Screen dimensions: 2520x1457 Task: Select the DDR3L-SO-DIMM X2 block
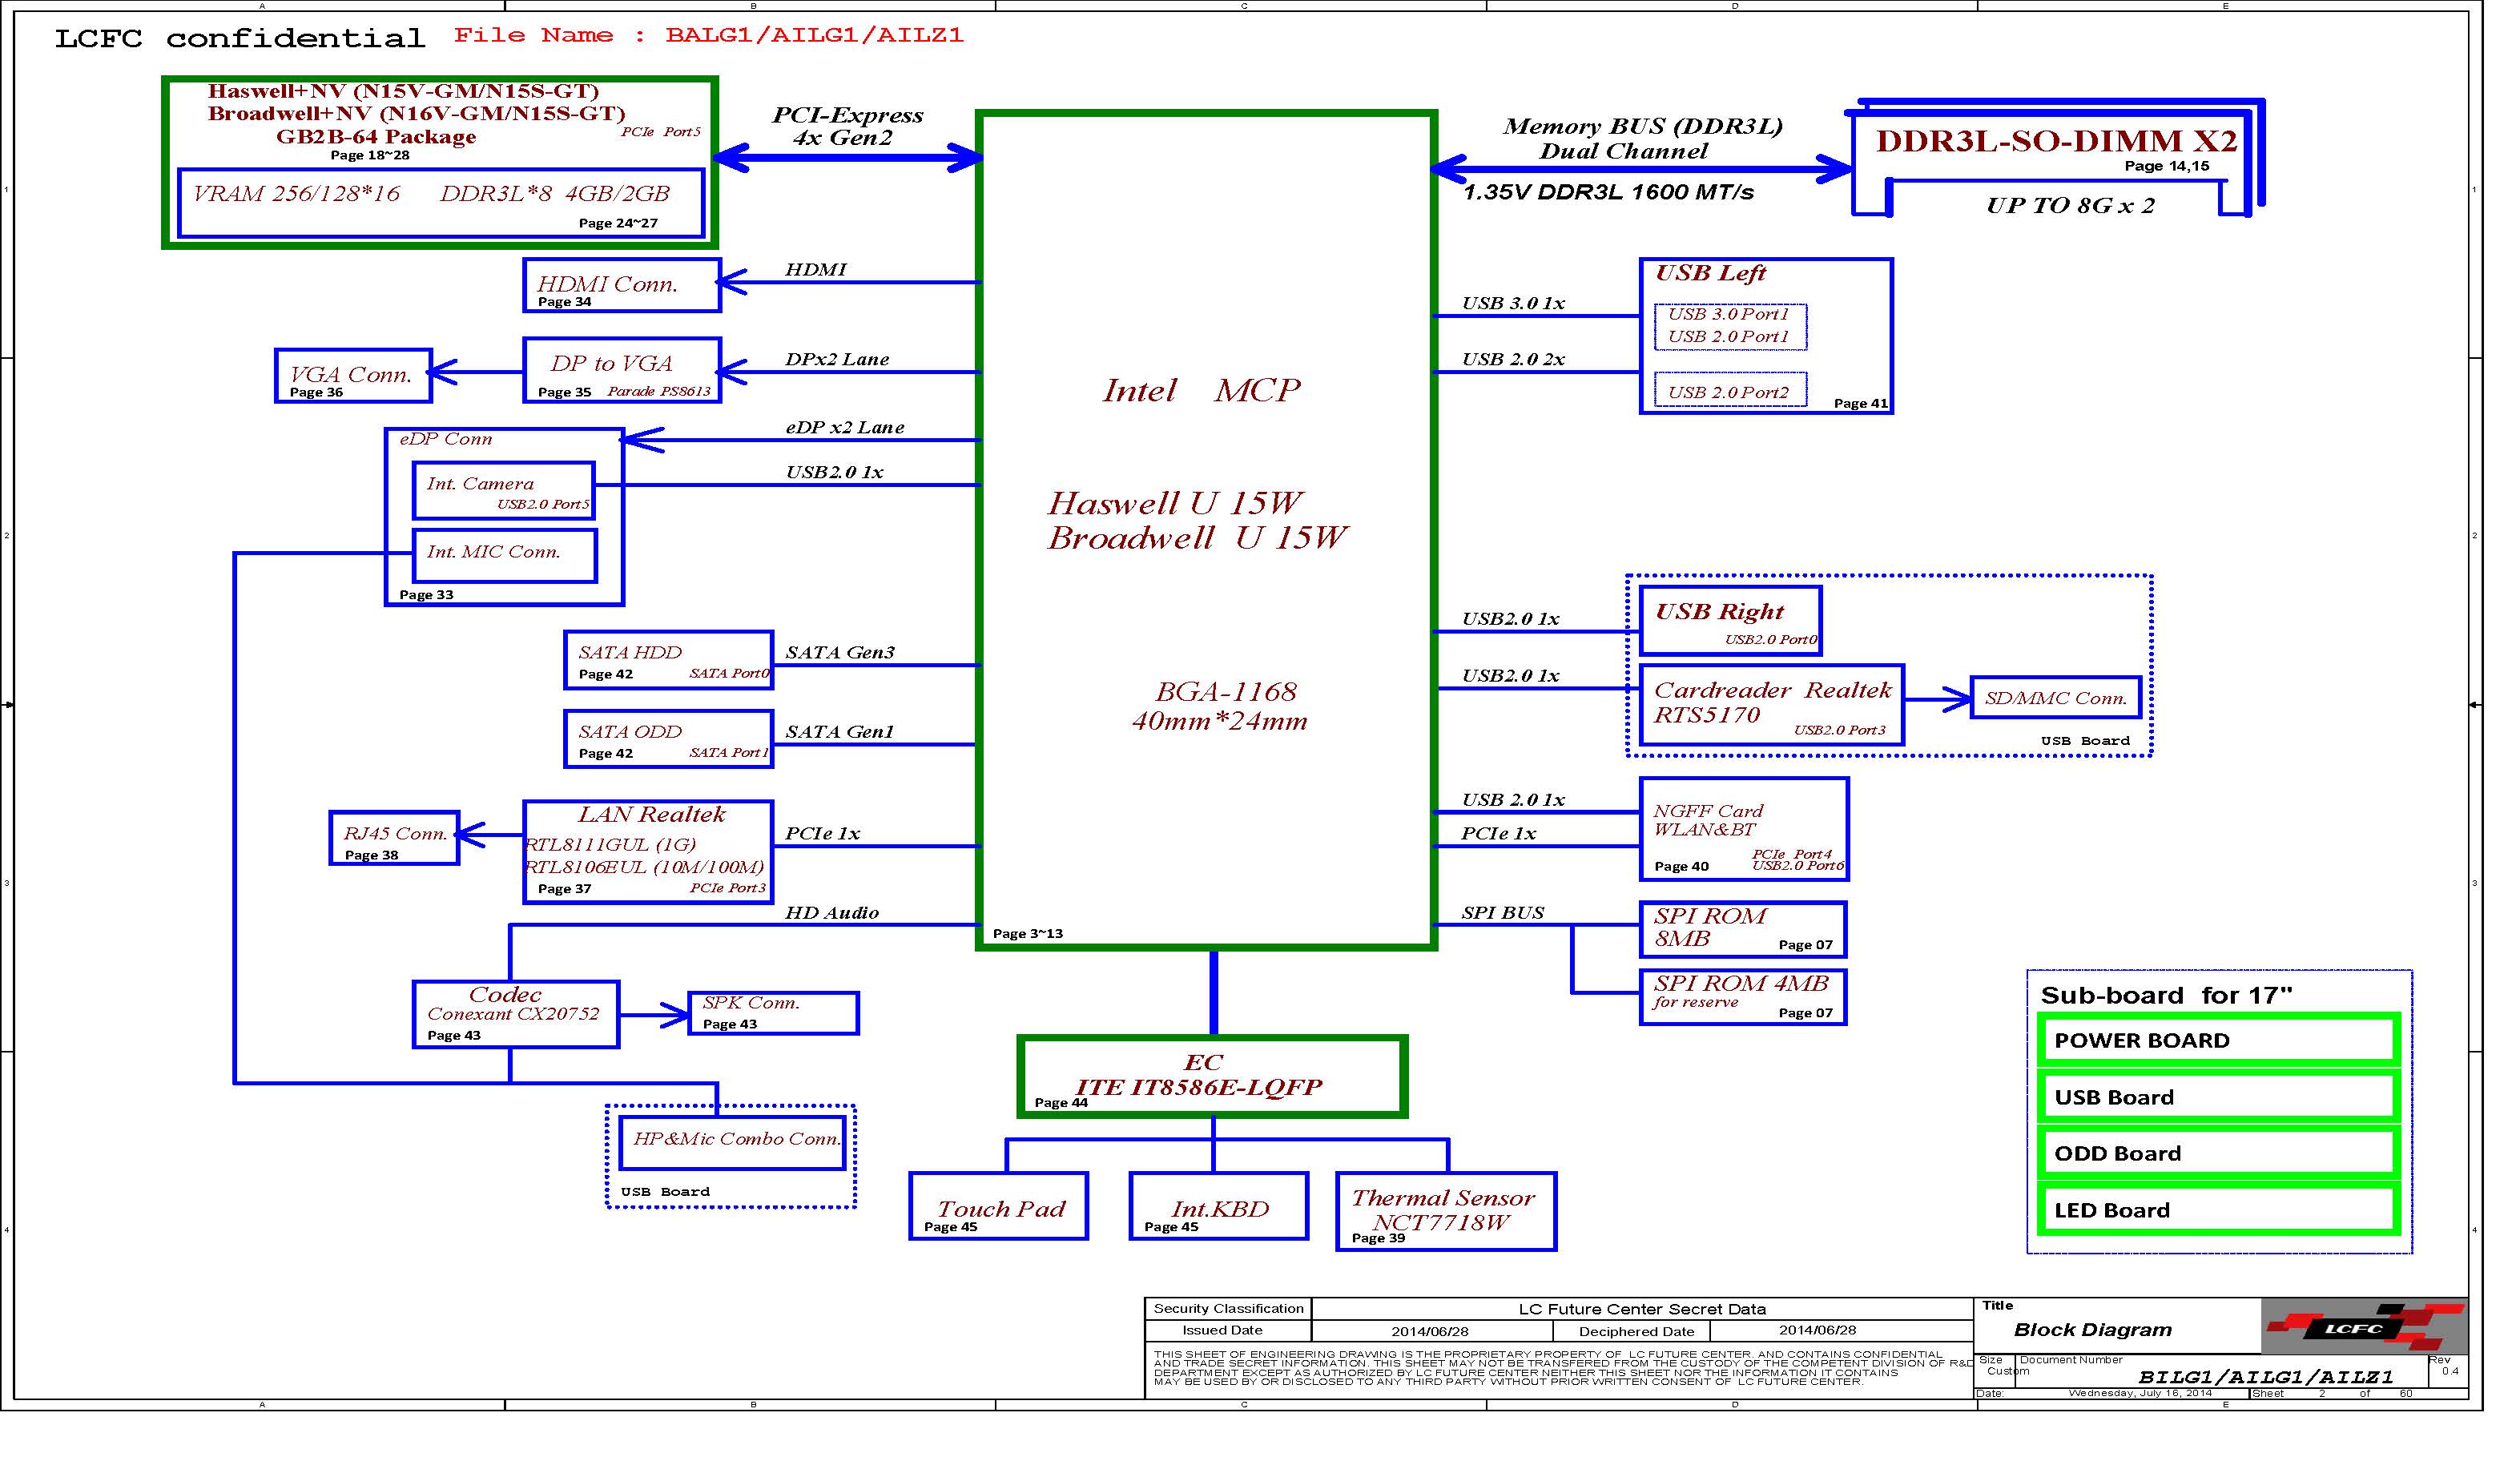pyautogui.click(x=2055, y=158)
